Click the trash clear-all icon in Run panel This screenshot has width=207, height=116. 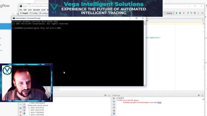(25, 113)
